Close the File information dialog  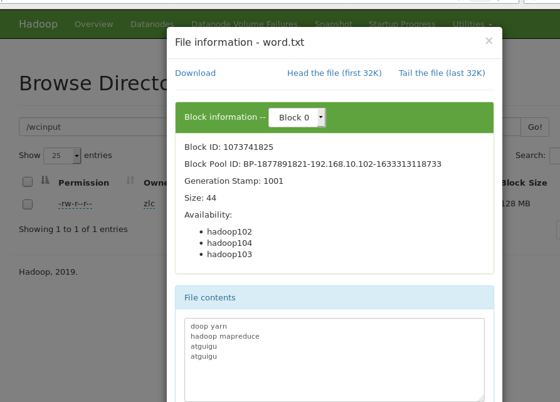489,41
